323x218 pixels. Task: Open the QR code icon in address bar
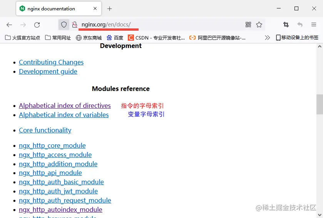248,25
